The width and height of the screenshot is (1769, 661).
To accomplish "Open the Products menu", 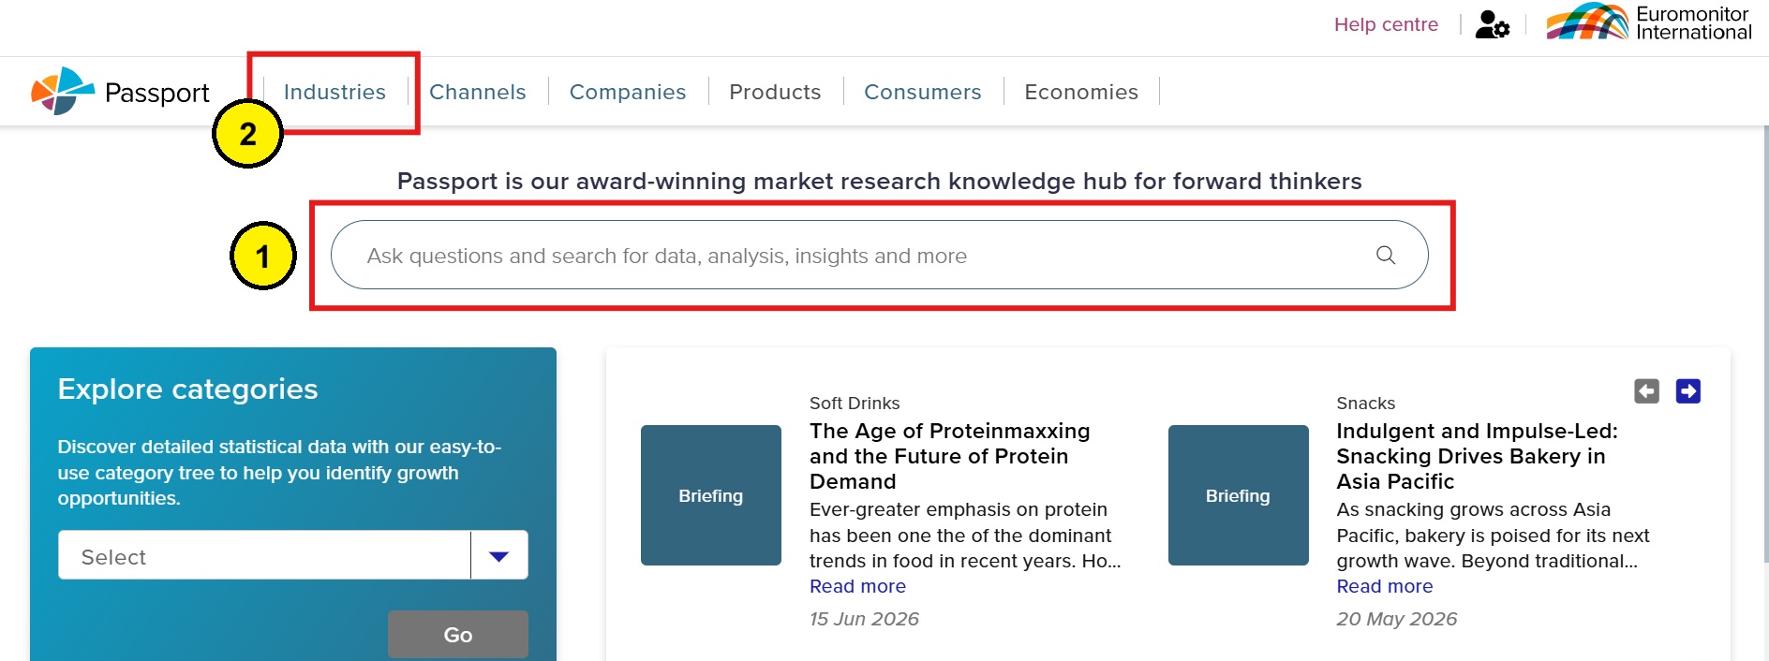I will point(775,92).
